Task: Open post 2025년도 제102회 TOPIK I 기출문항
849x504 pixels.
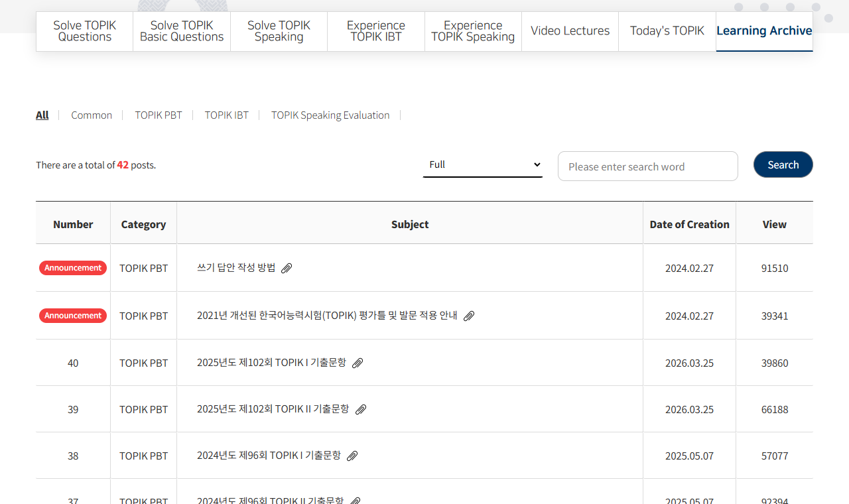Action: click(271, 362)
